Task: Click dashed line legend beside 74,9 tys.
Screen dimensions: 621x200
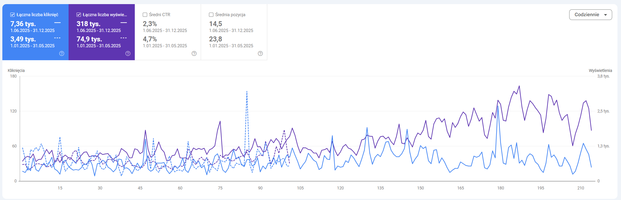Action: (x=124, y=38)
